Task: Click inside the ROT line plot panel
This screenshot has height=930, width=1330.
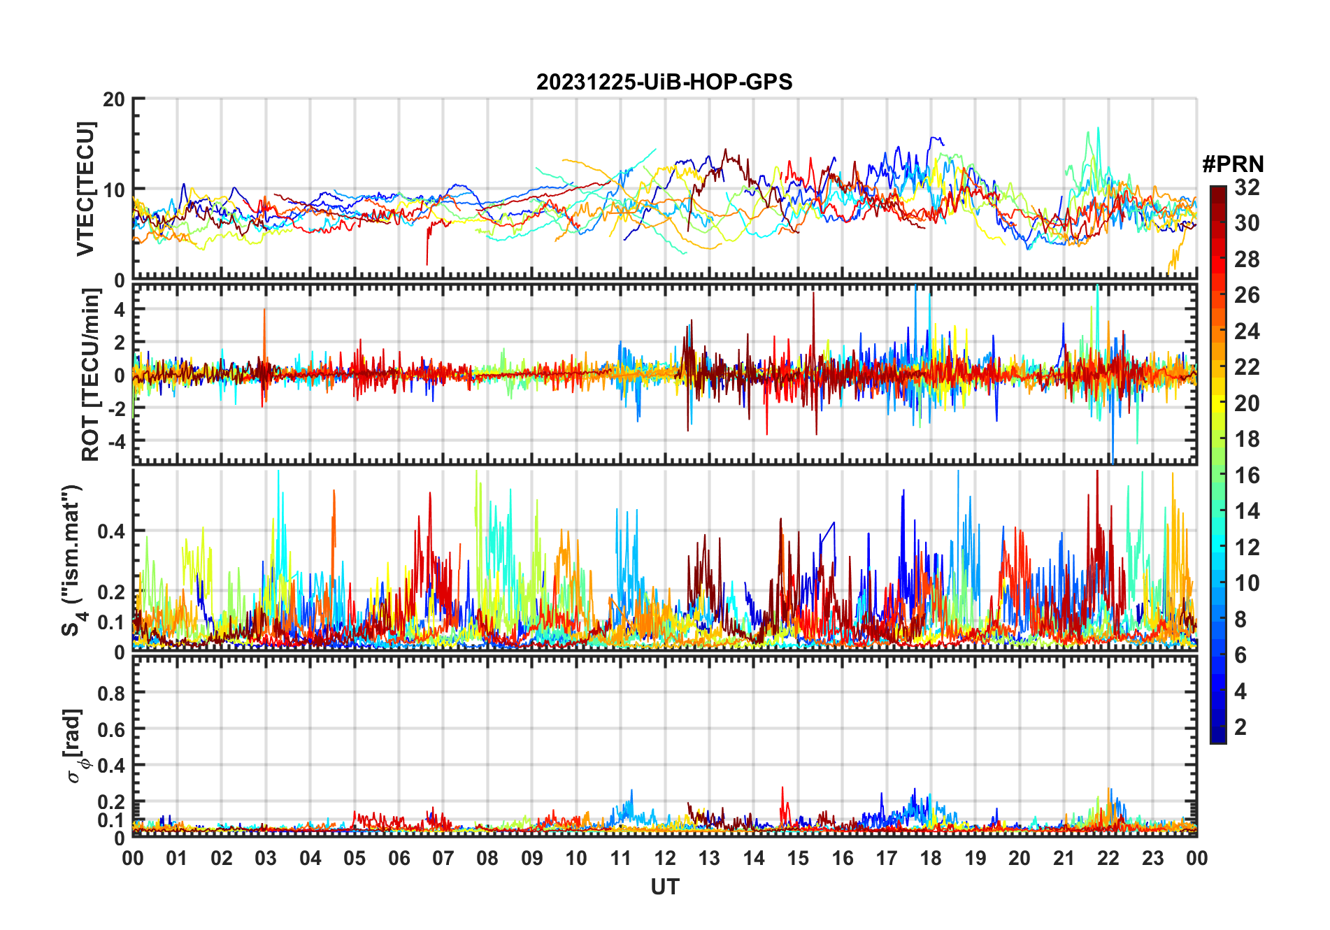Action: point(665,374)
